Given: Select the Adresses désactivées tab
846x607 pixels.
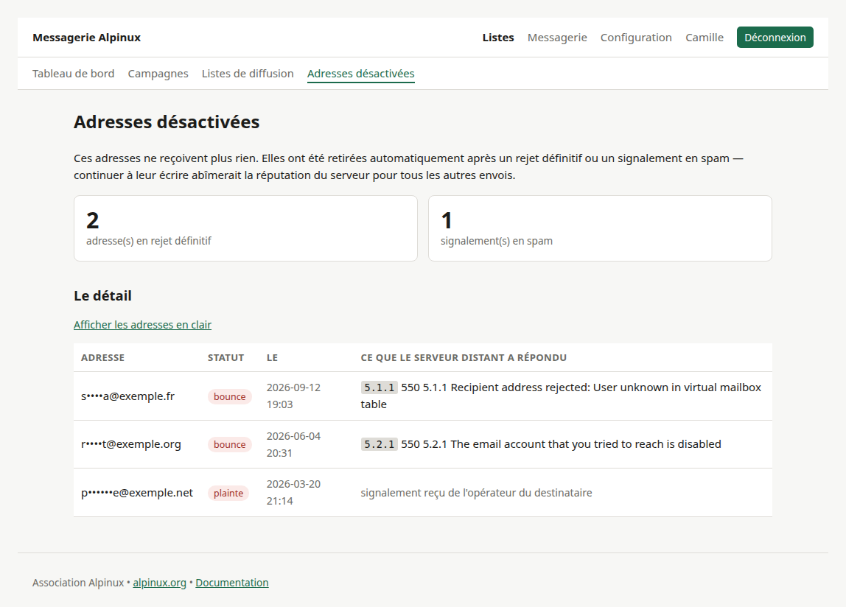Looking at the screenshot, I should (x=361, y=74).
